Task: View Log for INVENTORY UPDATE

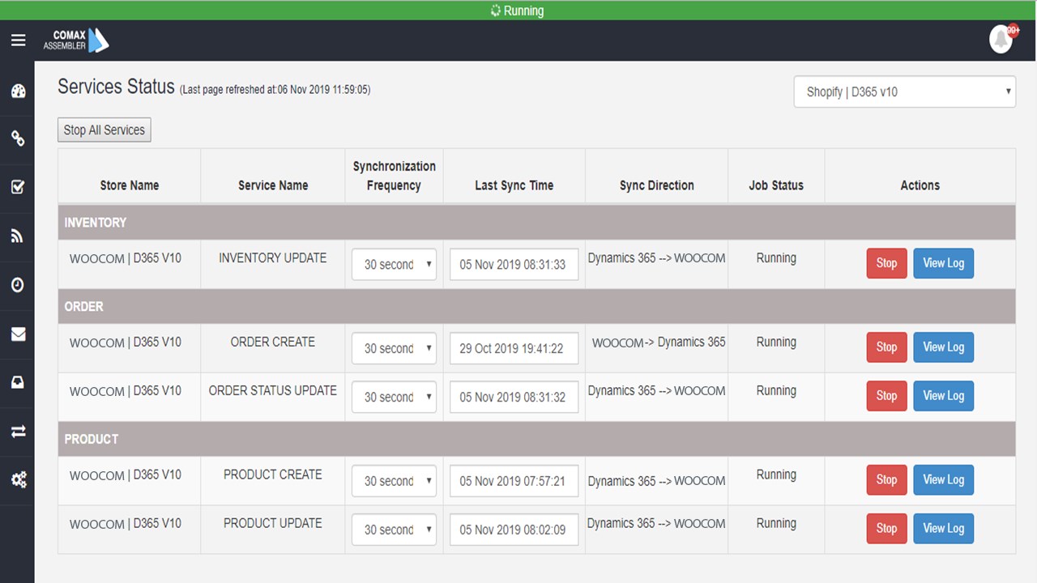Action: pos(943,263)
